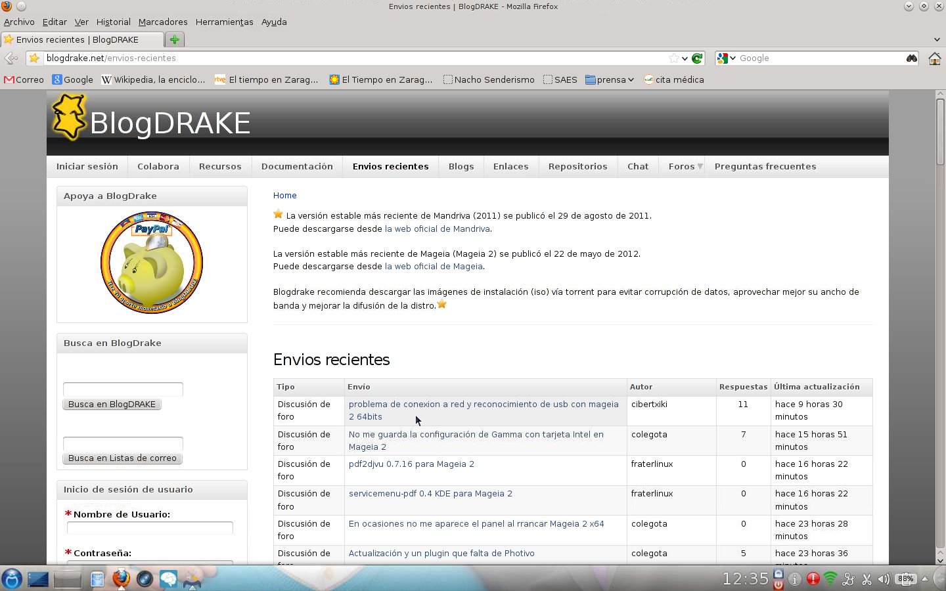
Task: Open the Marcadores menu
Action: click(163, 22)
